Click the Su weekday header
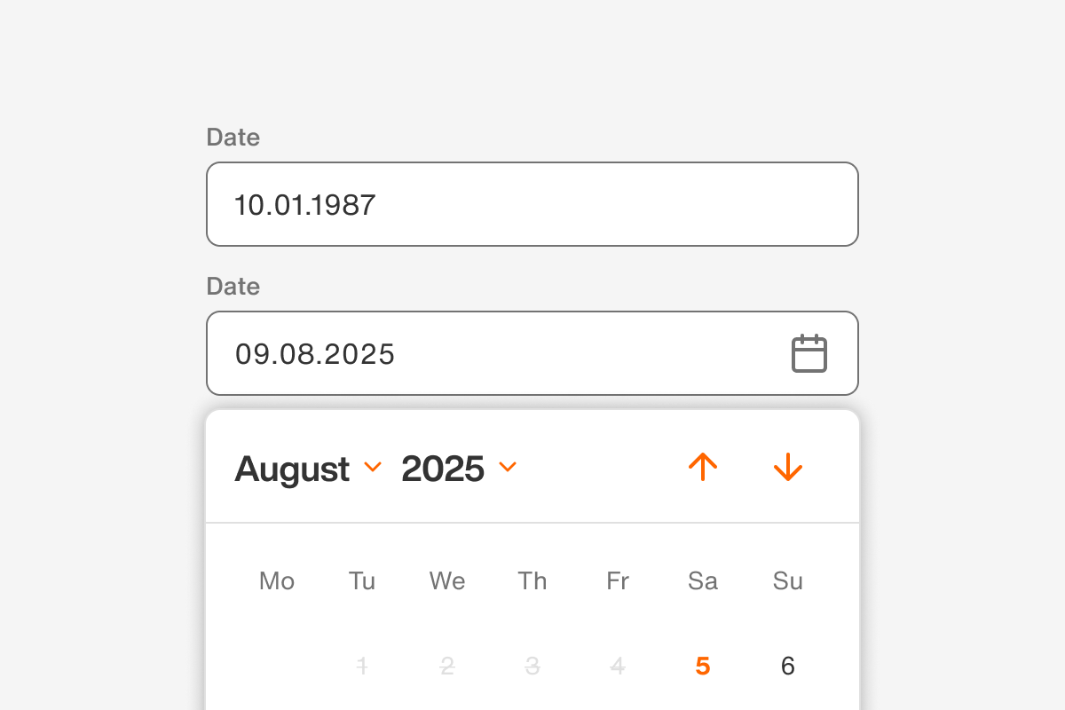Screen dimensions: 1065x710 coord(787,581)
